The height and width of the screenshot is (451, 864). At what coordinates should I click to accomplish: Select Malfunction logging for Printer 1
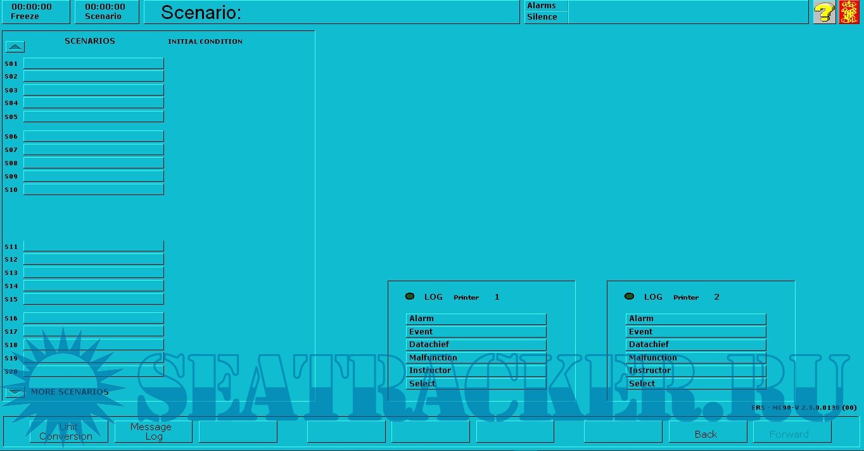pyautogui.click(x=476, y=357)
